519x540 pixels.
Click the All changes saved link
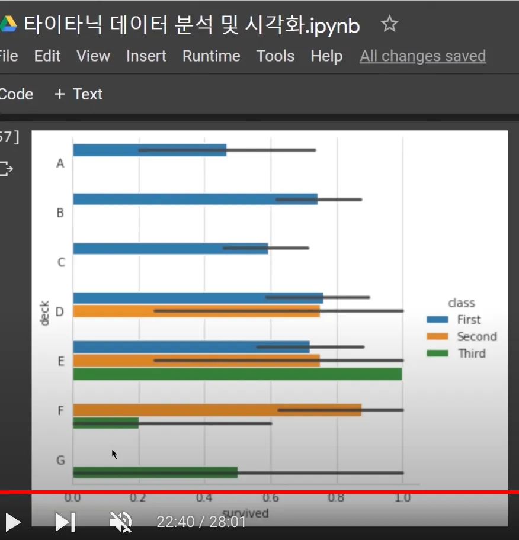point(423,56)
